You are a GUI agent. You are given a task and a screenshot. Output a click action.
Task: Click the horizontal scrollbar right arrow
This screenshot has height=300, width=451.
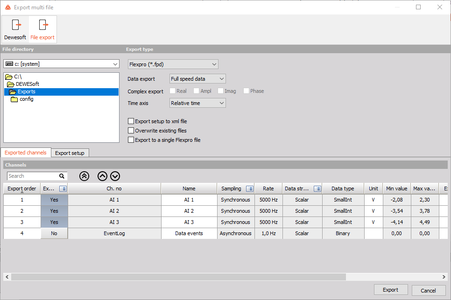[x=444, y=277]
